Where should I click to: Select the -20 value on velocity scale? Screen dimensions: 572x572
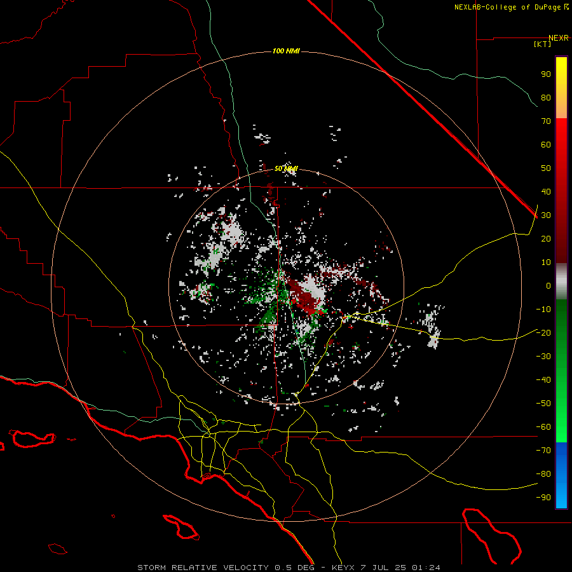pos(543,333)
